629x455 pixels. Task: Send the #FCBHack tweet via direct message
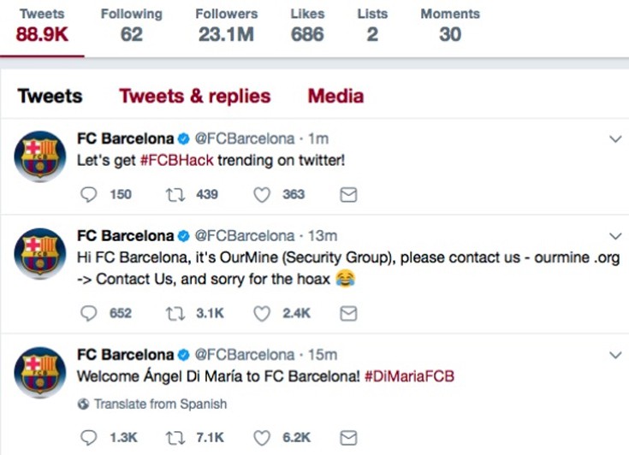tap(348, 194)
